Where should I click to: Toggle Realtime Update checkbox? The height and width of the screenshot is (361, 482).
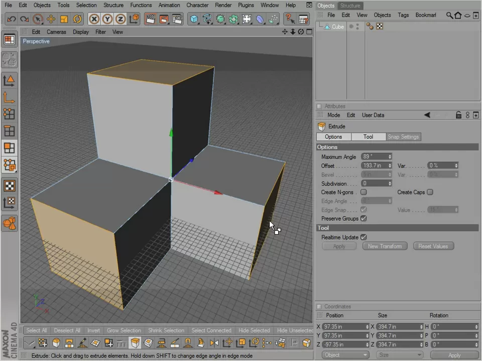[364, 237]
